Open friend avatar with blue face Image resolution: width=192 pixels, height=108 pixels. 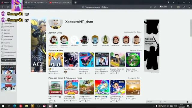coord(95,40)
